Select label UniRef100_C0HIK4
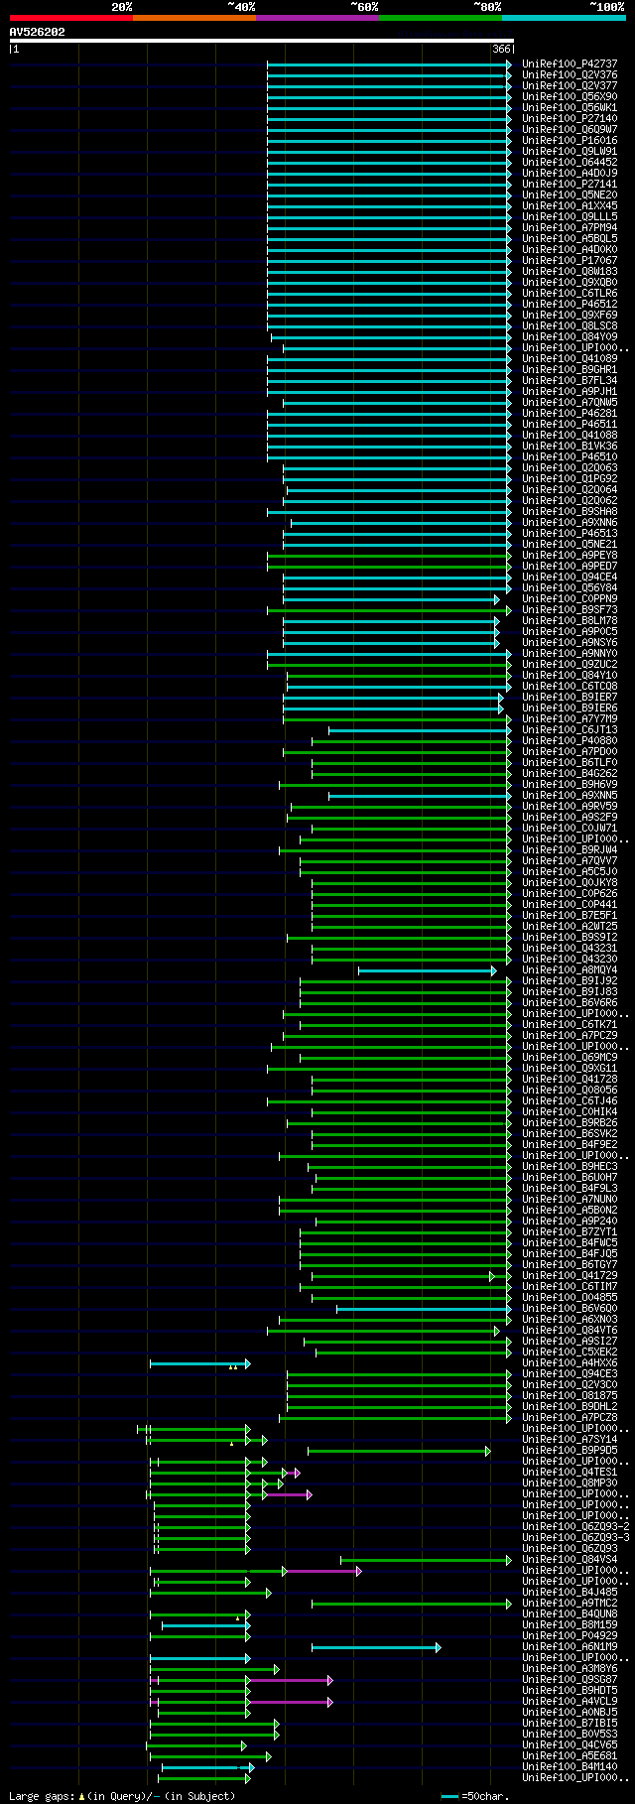Screen dimensions: 635x1804 570,1112
